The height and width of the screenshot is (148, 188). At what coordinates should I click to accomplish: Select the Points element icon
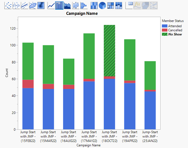click(8, 5)
